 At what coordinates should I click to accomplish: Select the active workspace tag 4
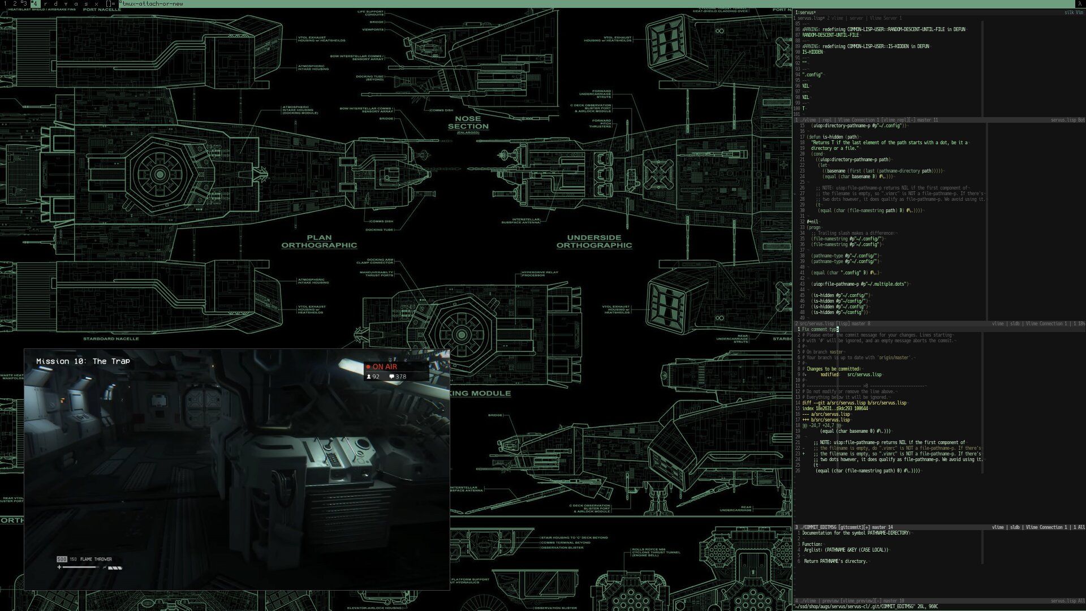[35, 3]
